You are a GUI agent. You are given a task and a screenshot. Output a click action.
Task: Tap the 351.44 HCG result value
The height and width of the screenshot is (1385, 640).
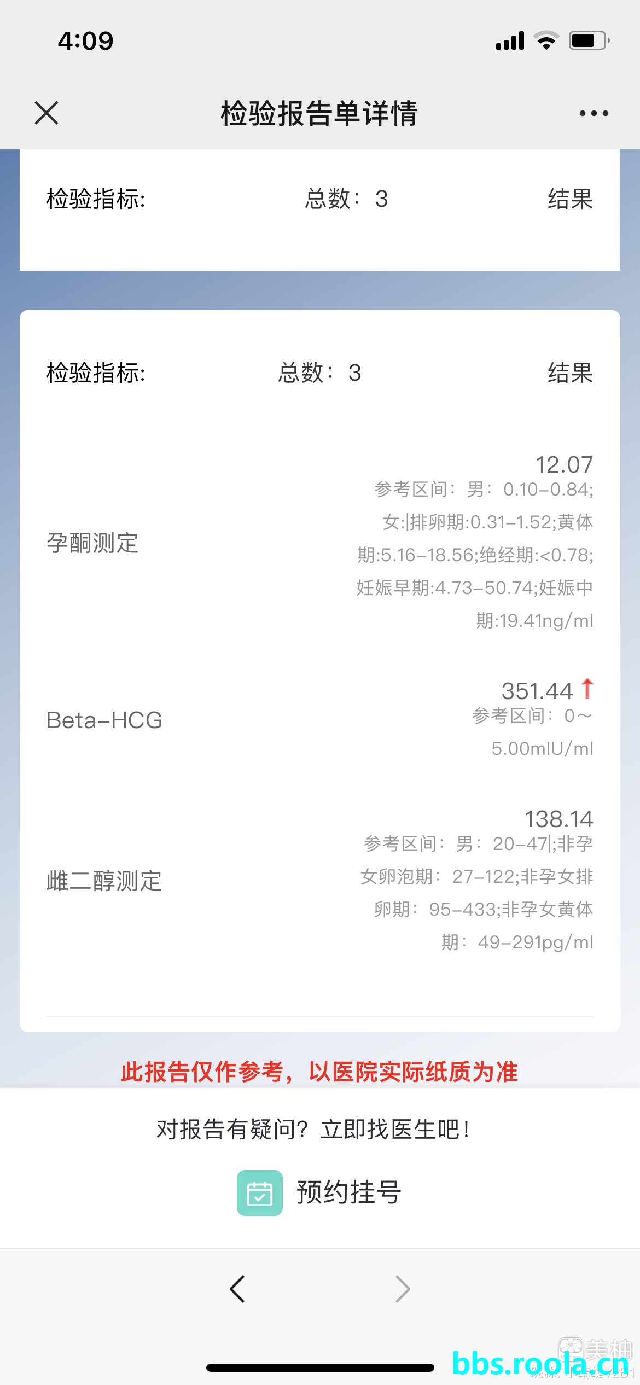537,691
